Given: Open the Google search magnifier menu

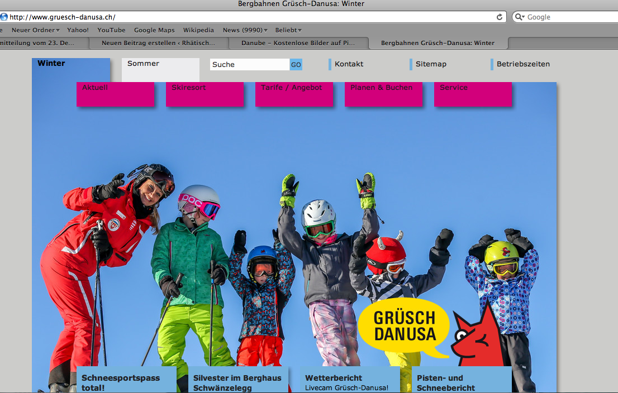Looking at the screenshot, I should 520,17.
